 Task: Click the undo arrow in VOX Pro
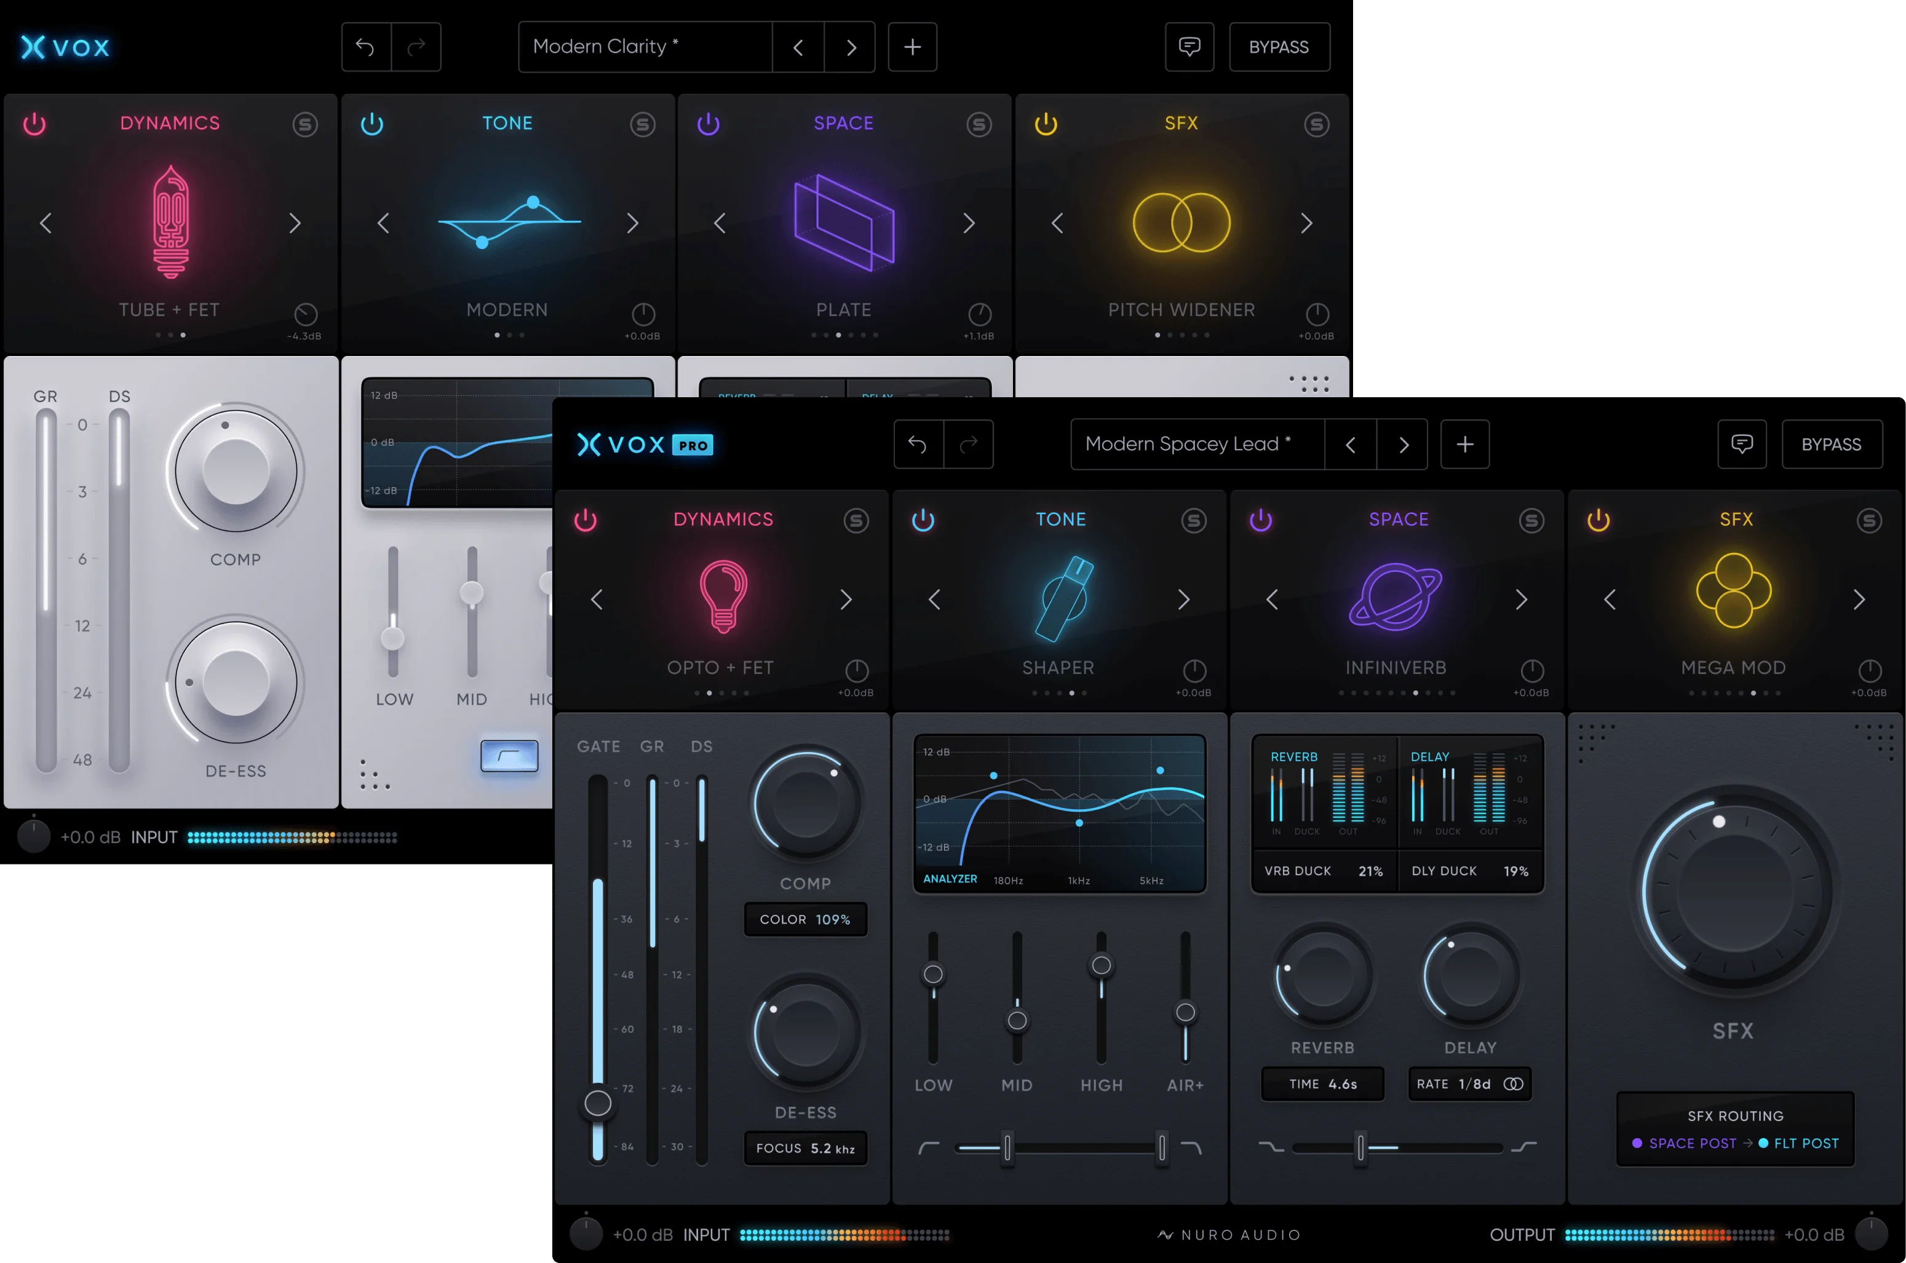(x=918, y=444)
